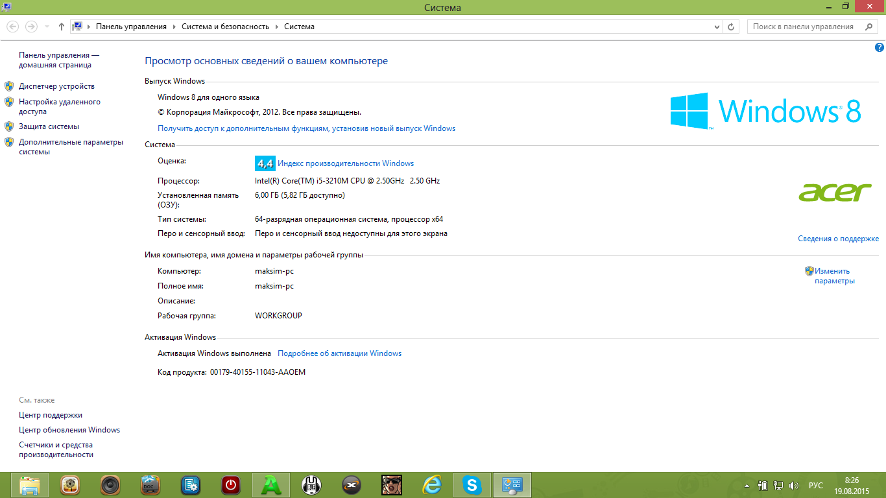Open 'Индекс производительности Windows' link
886x498 pixels.
click(x=346, y=163)
